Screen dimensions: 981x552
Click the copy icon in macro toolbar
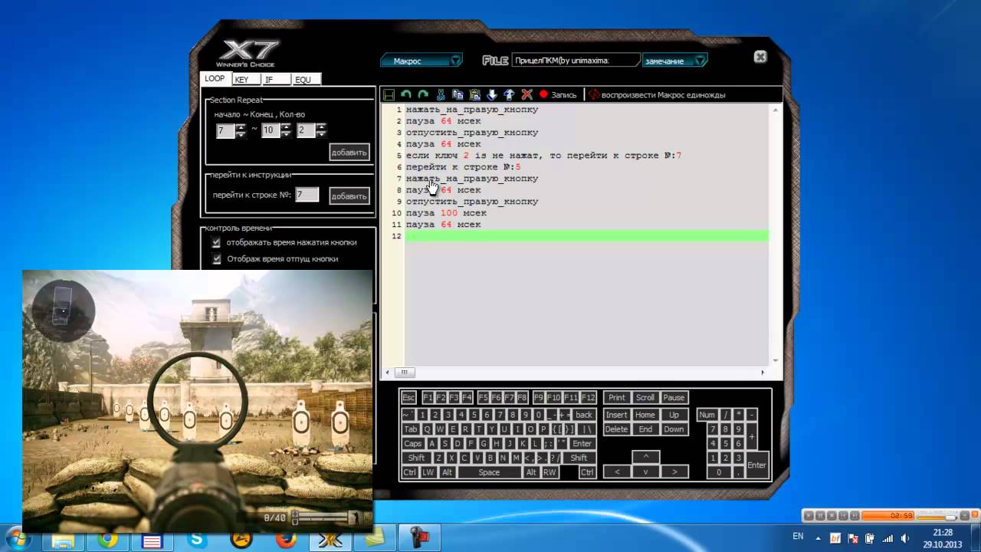pyautogui.click(x=458, y=95)
